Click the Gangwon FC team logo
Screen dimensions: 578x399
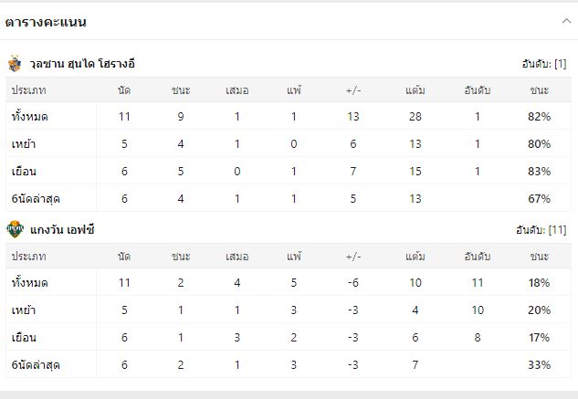tap(15, 230)
